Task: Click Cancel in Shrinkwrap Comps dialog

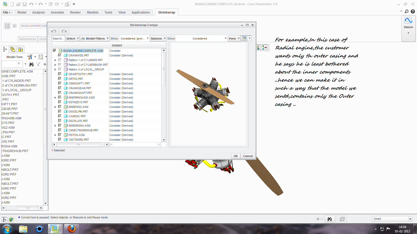Action: point(248,156)
